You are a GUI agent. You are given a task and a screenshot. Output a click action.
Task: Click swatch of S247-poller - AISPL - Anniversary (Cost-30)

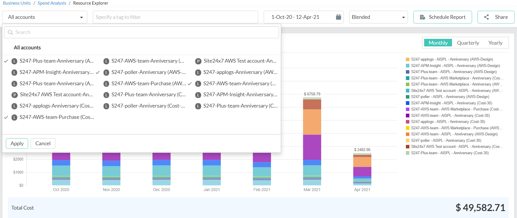point(408,141)
